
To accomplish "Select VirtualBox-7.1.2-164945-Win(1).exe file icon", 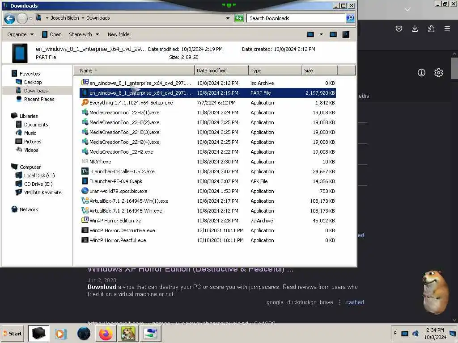I will click(x=85, y=201).
